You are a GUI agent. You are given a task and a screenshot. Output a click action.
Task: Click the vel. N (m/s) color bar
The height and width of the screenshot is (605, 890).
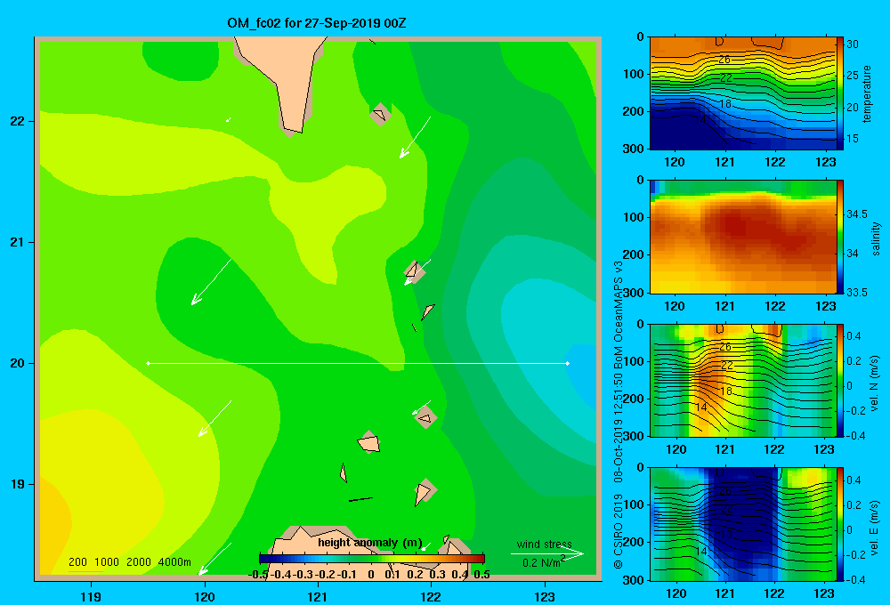point(840,380)
